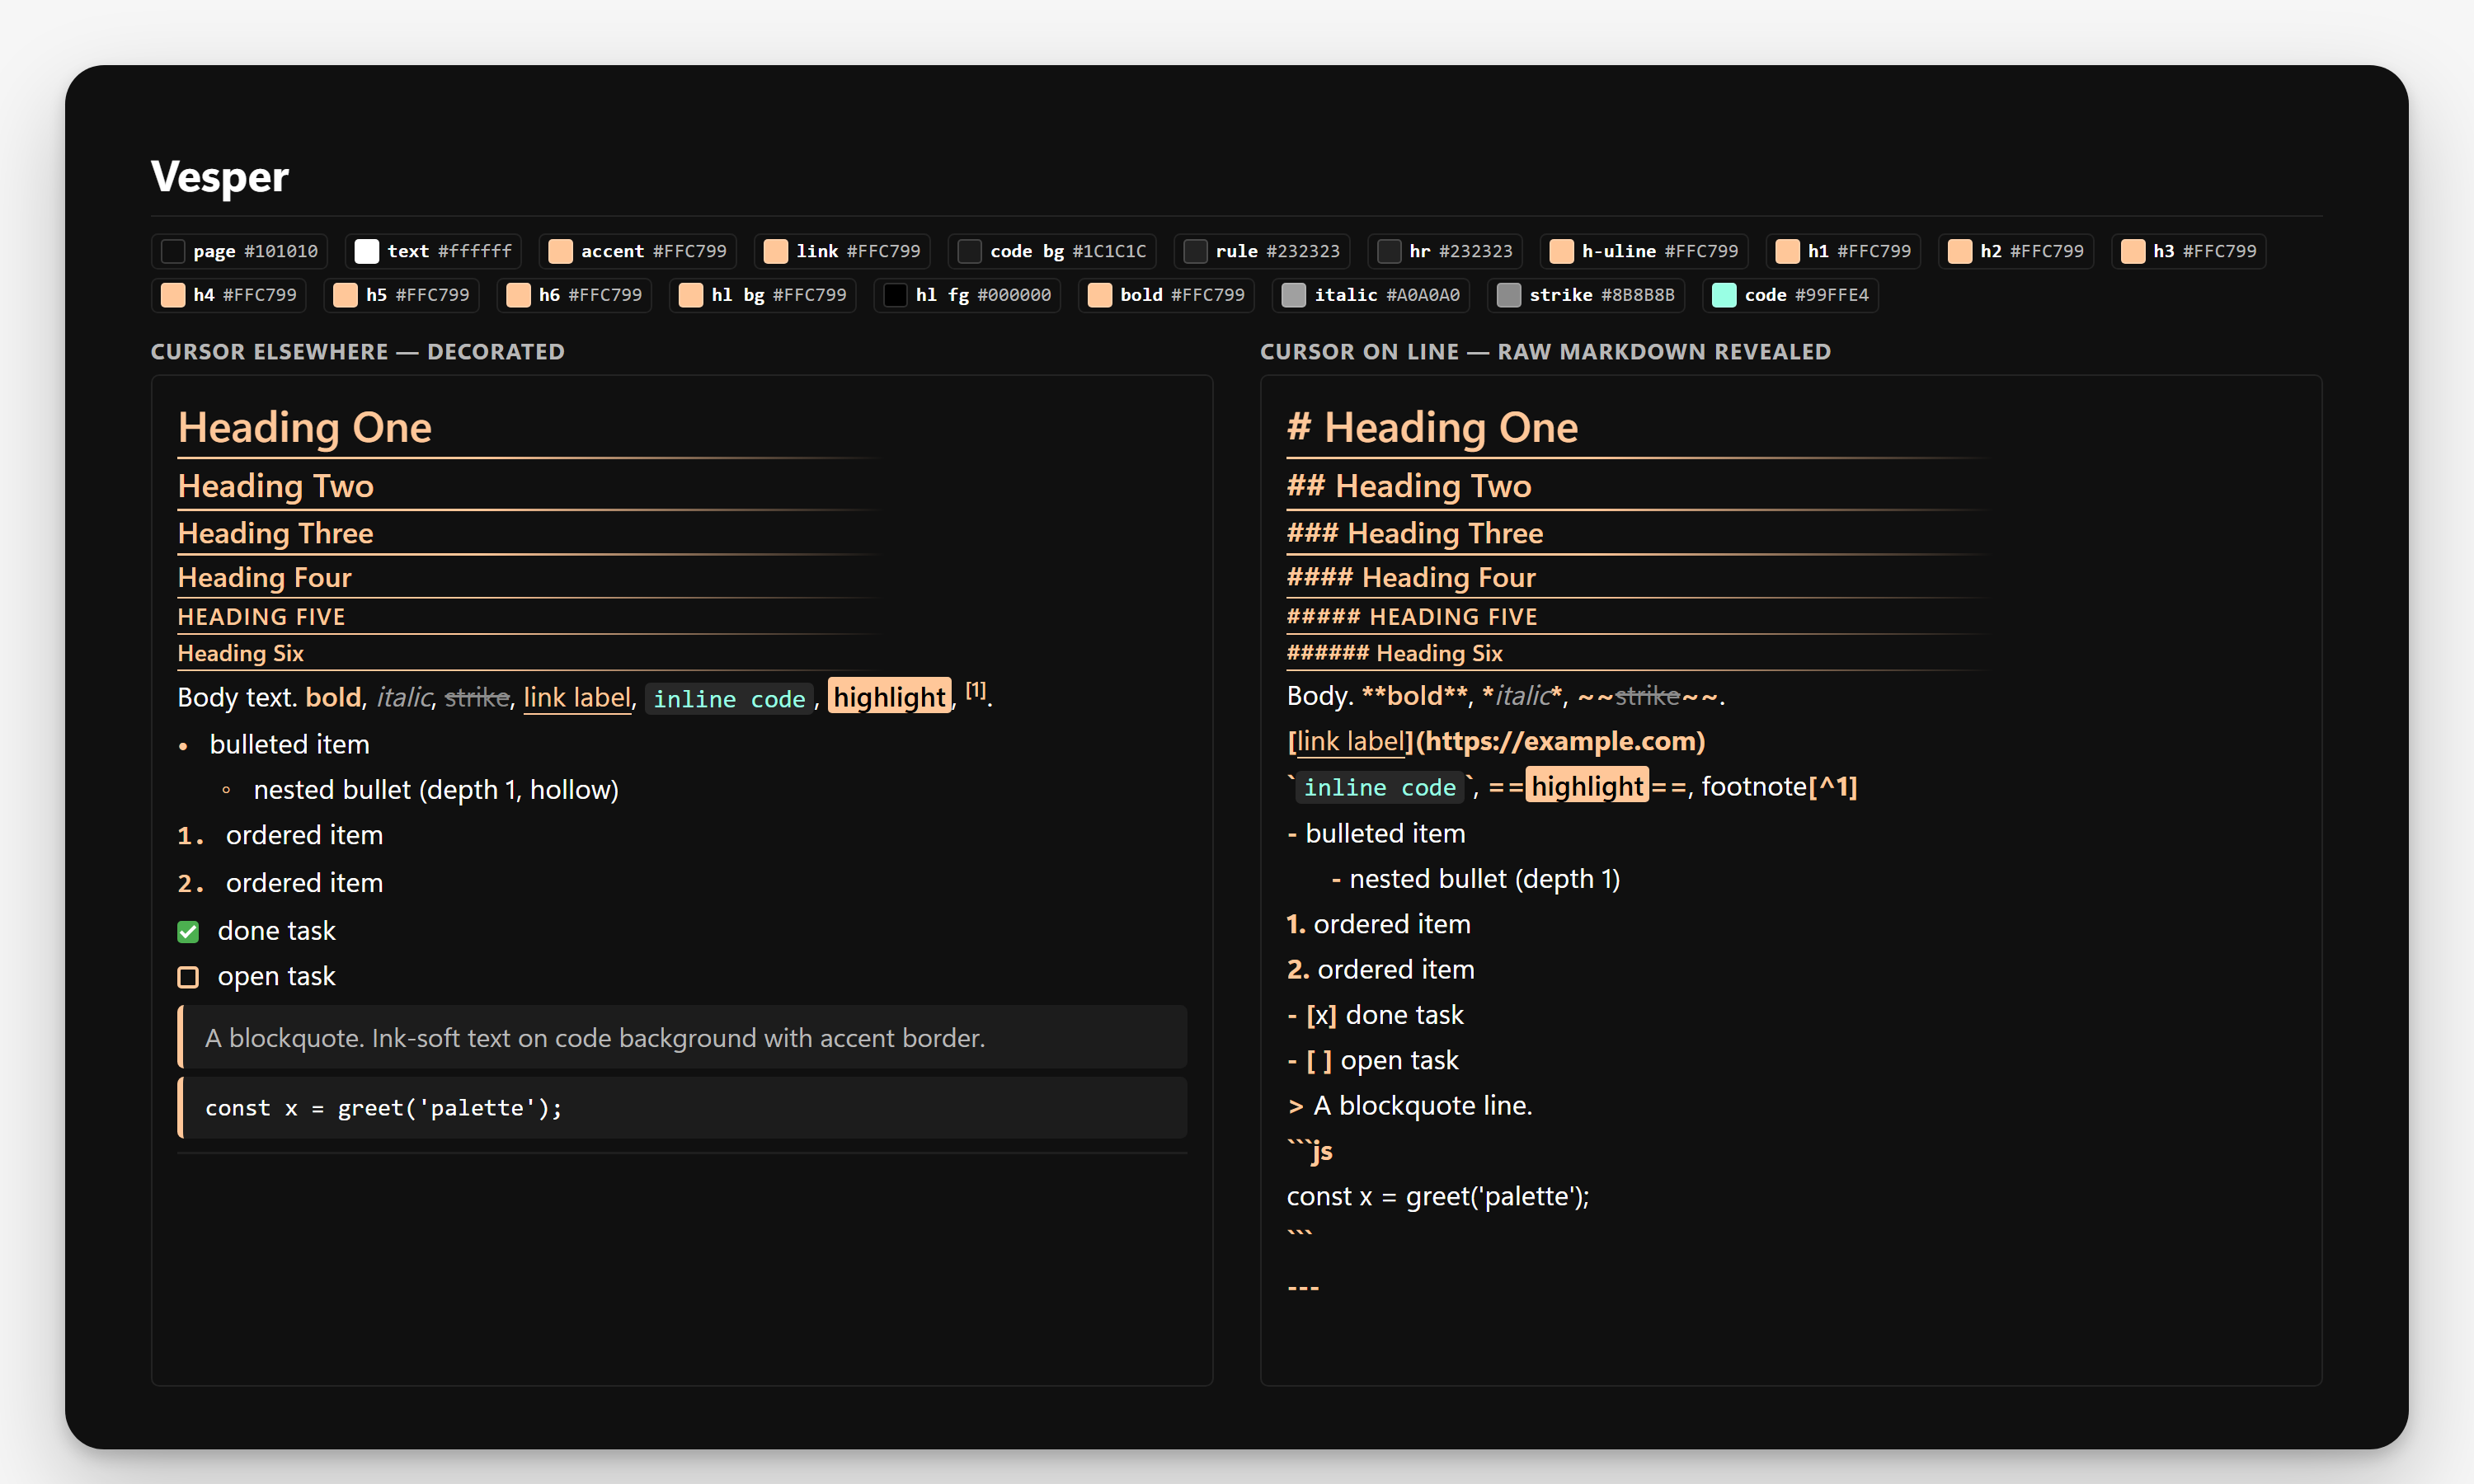Click the raw '### Heading Three' line
2474x1484 pixels.
[1415, 533]
